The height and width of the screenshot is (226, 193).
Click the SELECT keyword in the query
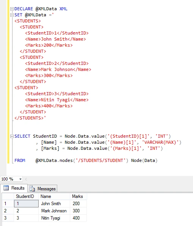(22, 136)
